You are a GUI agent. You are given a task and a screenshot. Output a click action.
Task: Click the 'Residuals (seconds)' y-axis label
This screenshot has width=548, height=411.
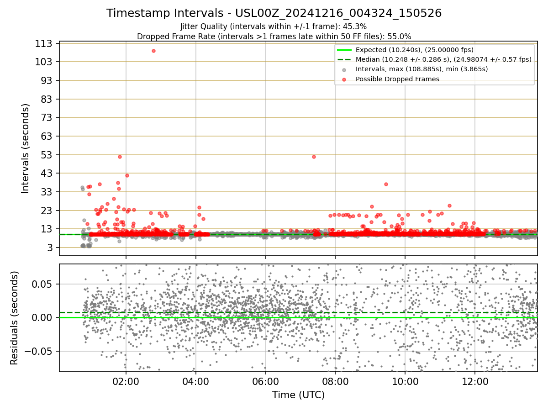point(15,318)
